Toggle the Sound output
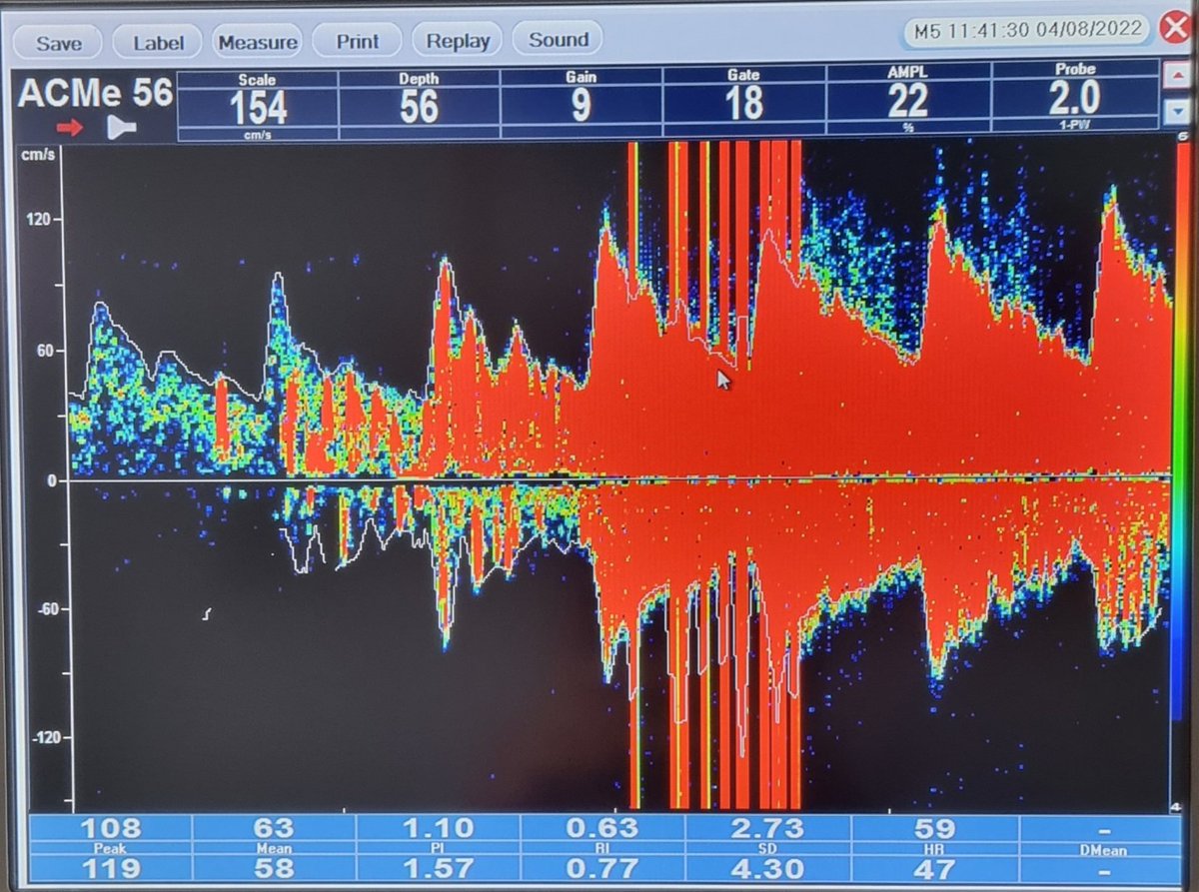 [x=557, y=40]
